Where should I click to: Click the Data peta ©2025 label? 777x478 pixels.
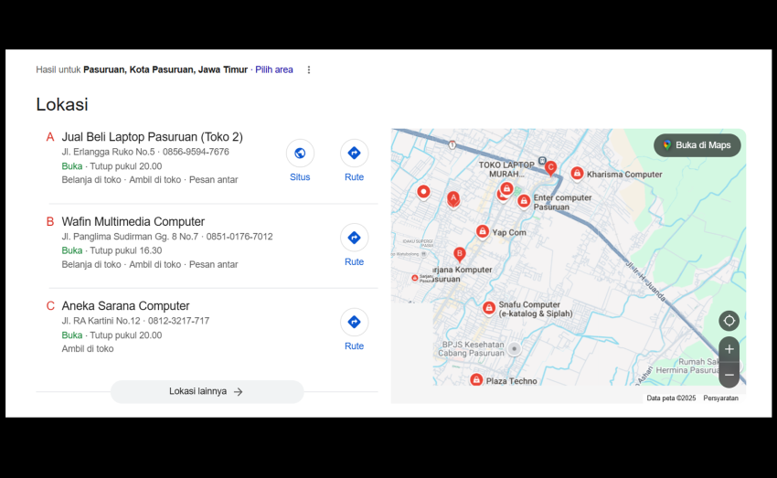point(671,398)
